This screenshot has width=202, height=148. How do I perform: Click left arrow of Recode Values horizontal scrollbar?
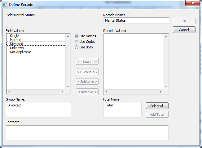tap(106, 92)
